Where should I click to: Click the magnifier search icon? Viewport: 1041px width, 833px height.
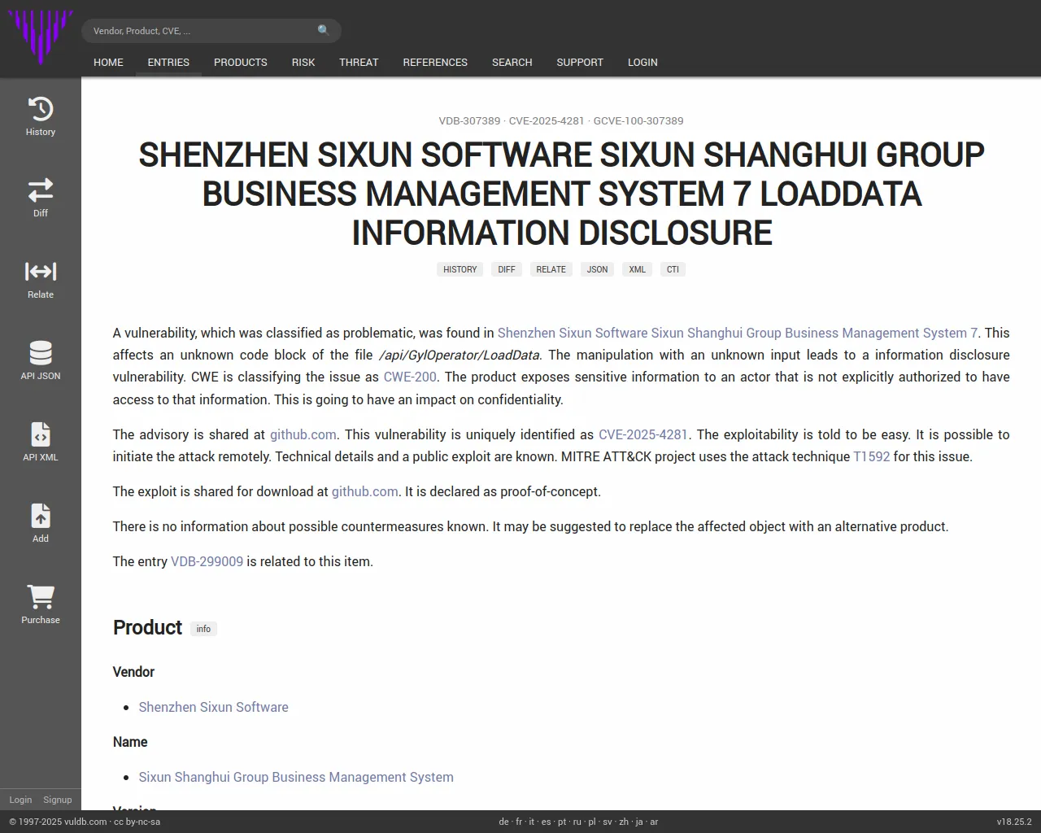point(324,30)
